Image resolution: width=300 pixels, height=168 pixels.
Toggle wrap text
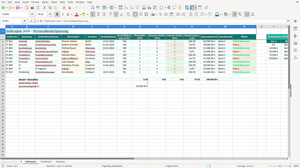[x=128, y=14]
